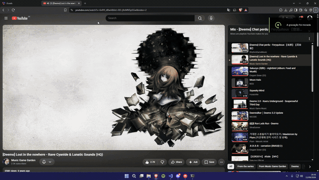Open the browser main menu button
Screen dimensions: 319x180
pyautogui.click(x=316, y=10)
